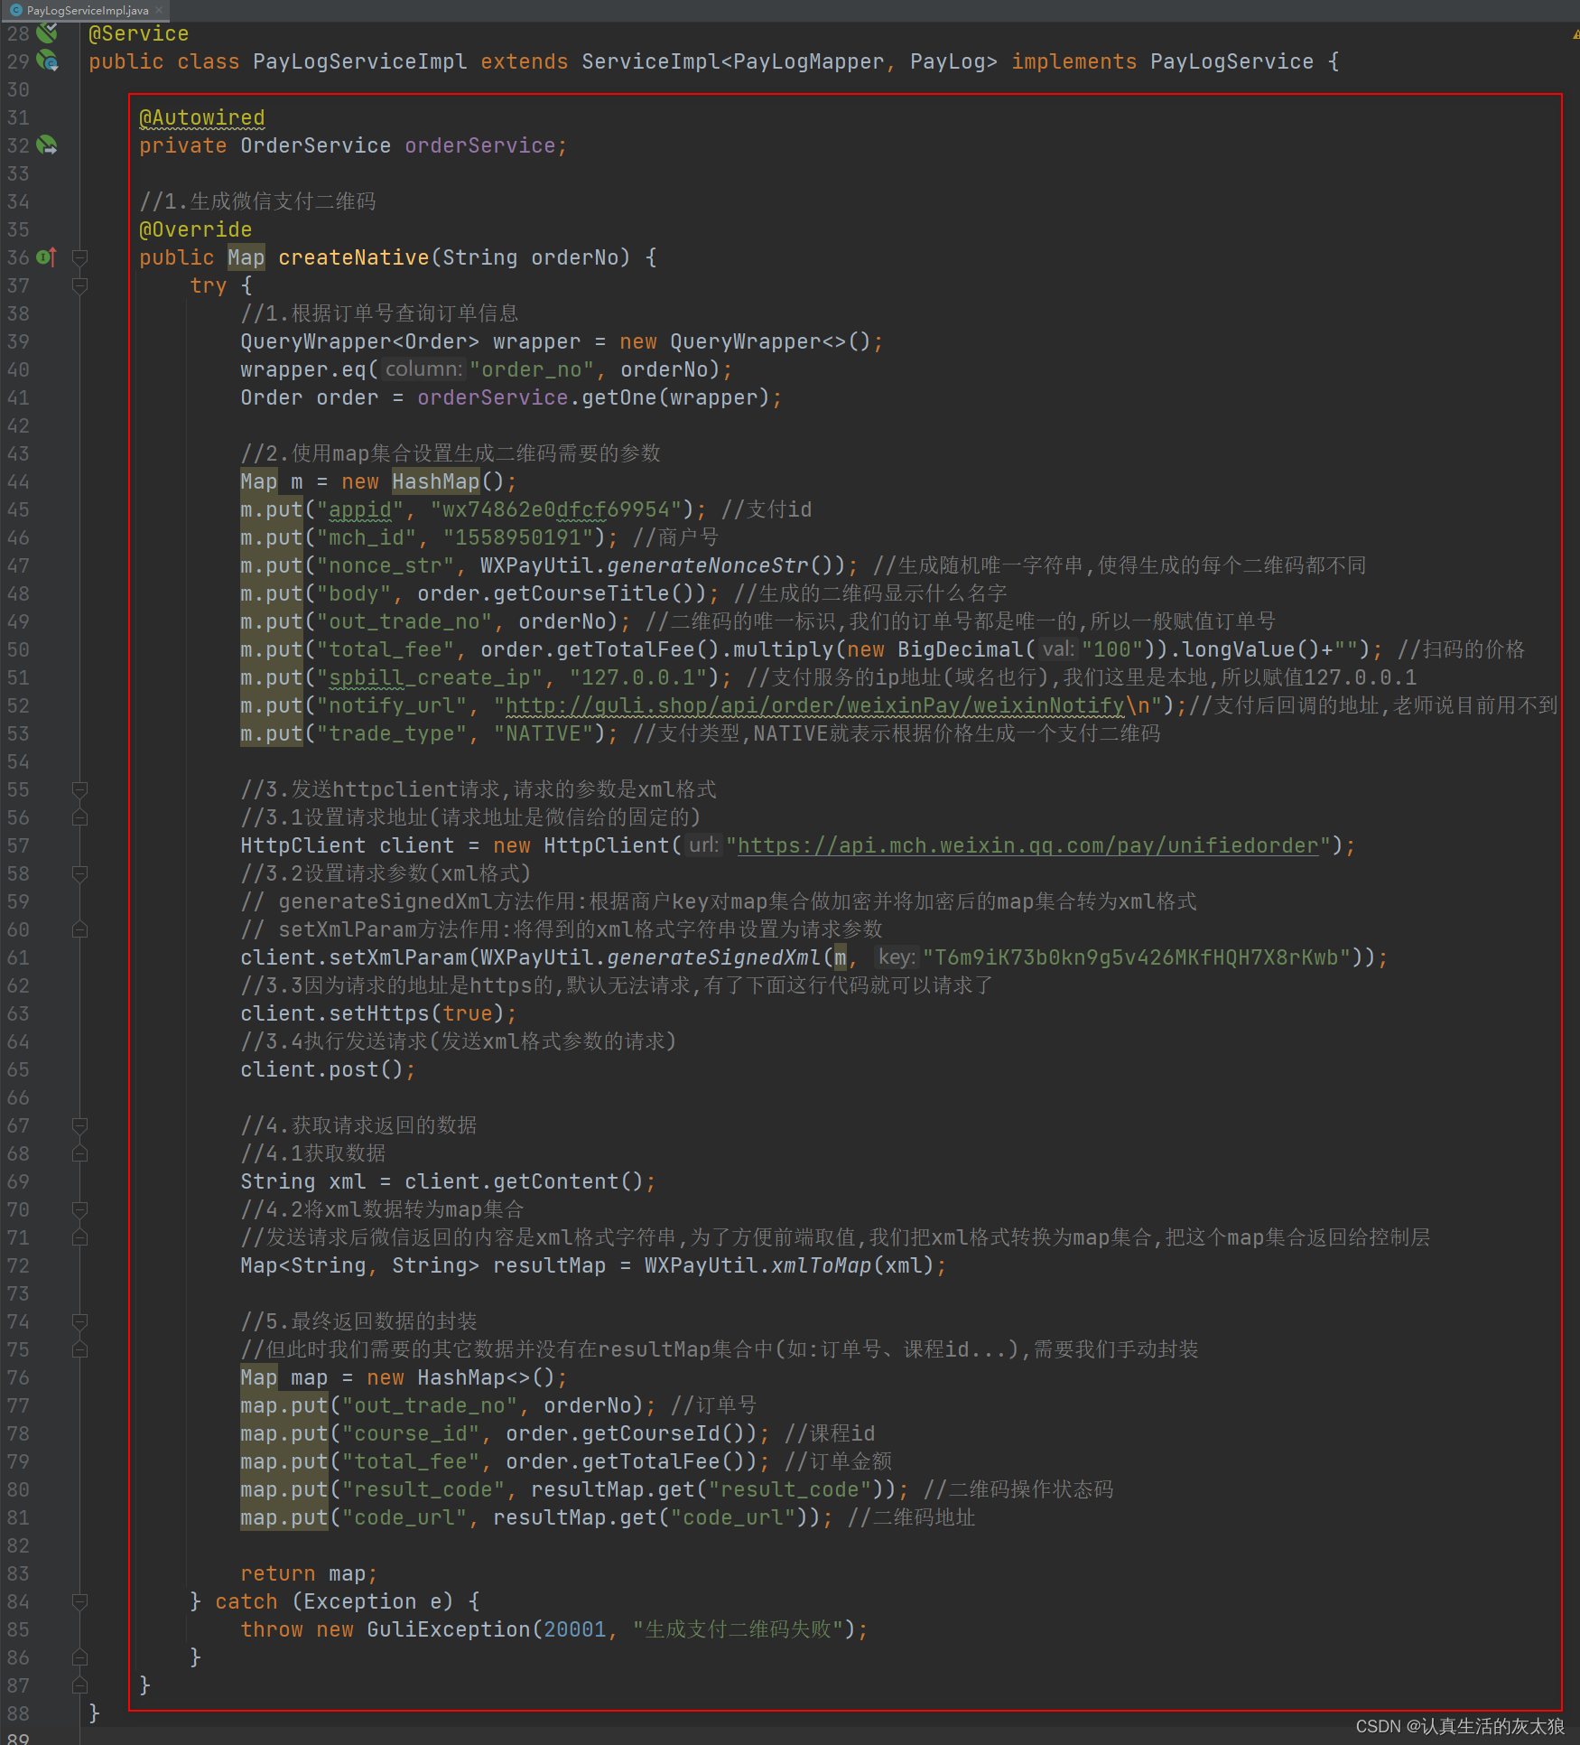The height and width of the screenshot is (1745, 1580).
Task: Click line number 72 in the gutter
Action: [19, 1265]
